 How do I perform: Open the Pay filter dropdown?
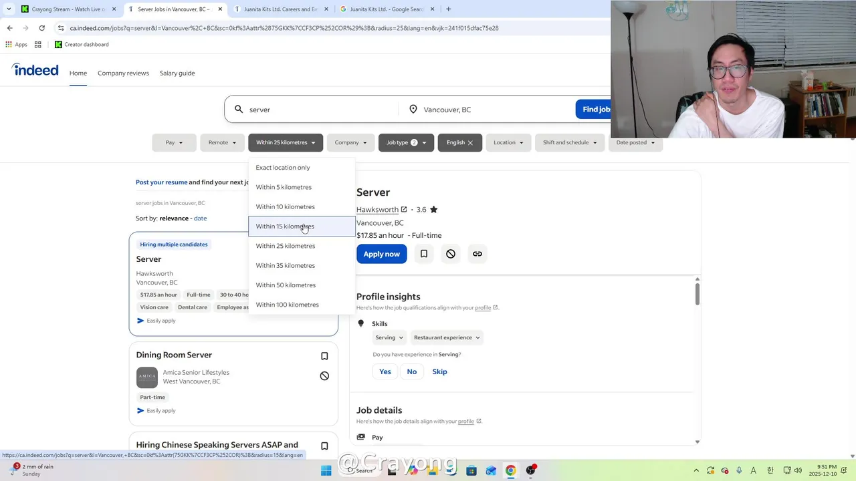[174, 142]
